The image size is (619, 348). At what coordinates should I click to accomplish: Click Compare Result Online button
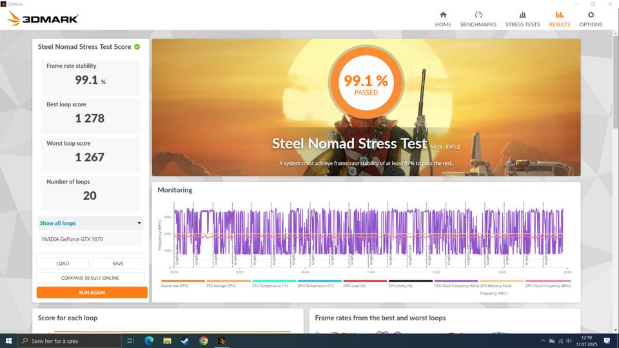pos(90,278)
